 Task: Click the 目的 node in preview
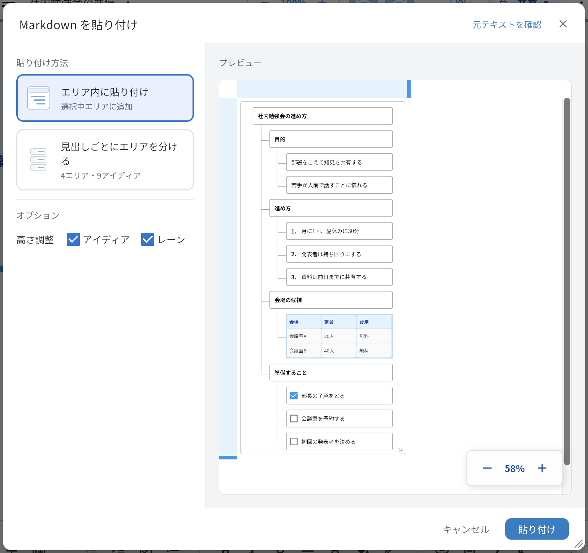click(x=331, y=139)
